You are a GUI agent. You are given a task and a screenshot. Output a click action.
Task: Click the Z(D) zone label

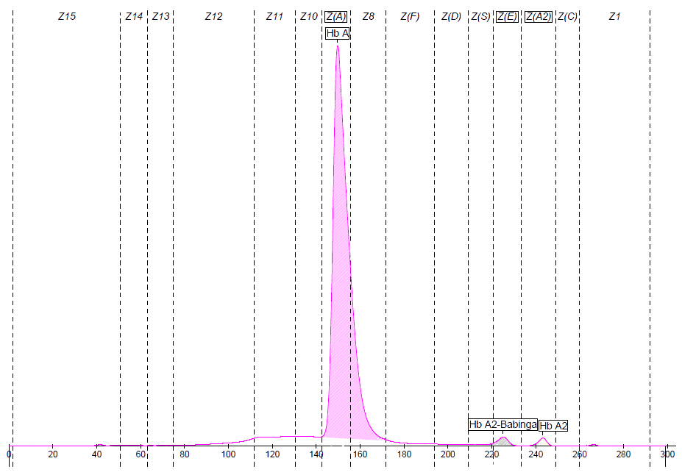(x=450, y=16)
